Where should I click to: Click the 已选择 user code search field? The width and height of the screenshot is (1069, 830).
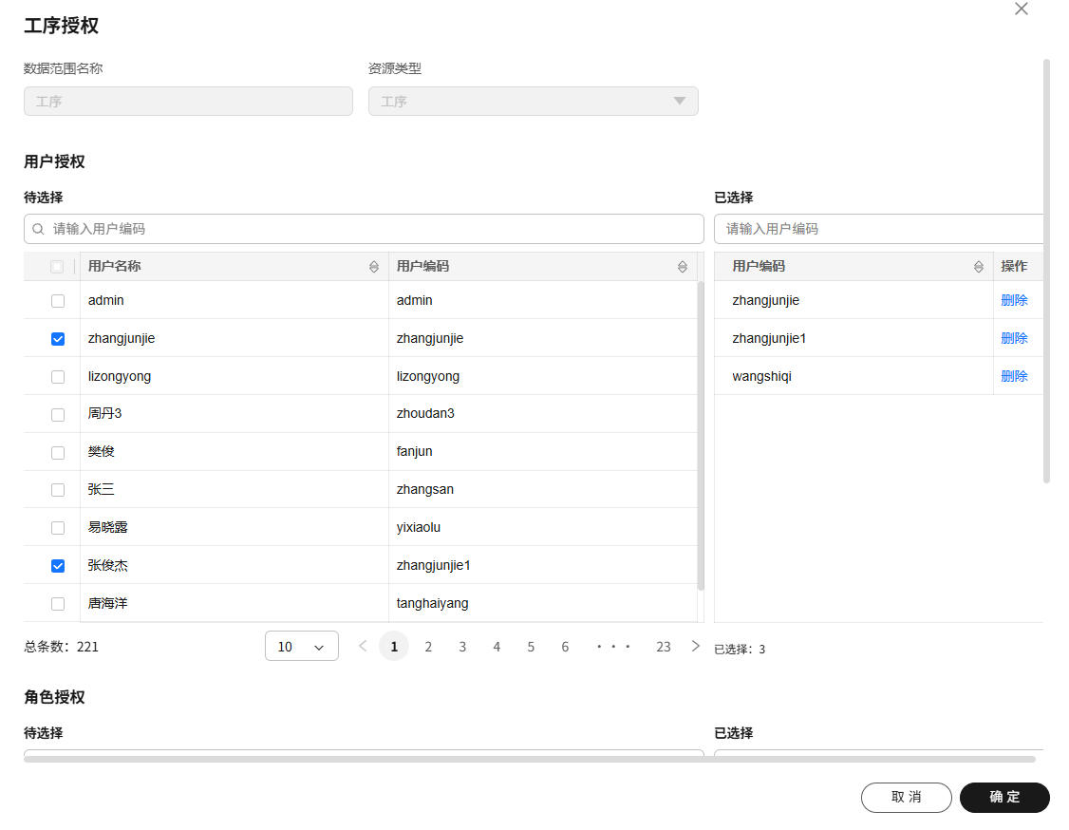(x=878, y=229)
